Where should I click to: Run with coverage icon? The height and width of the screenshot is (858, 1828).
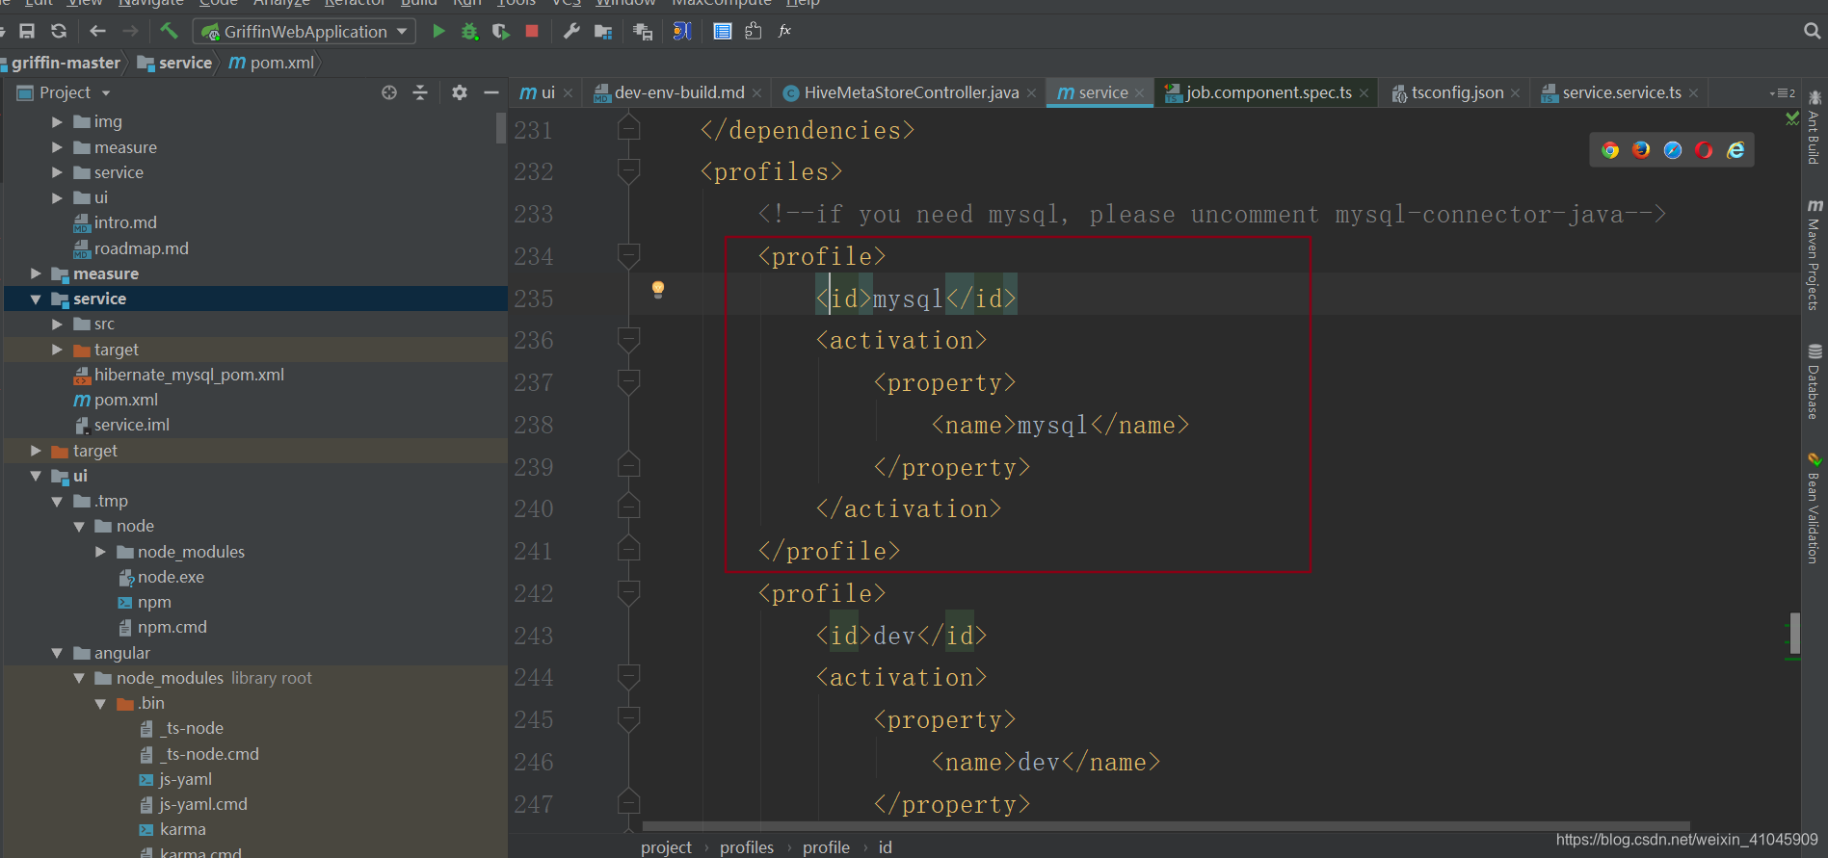click(500, 31)
